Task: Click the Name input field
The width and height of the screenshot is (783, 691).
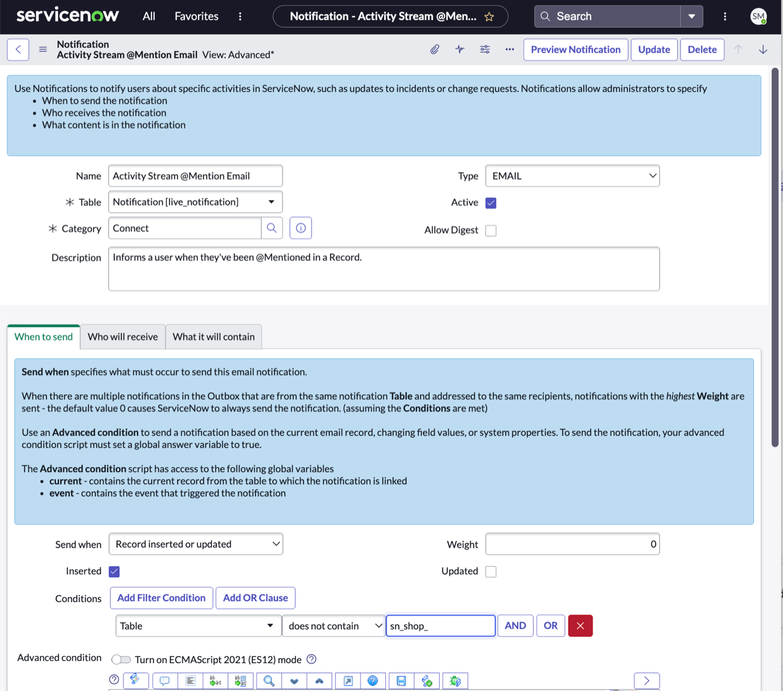Action: click(x=195, y=176)
